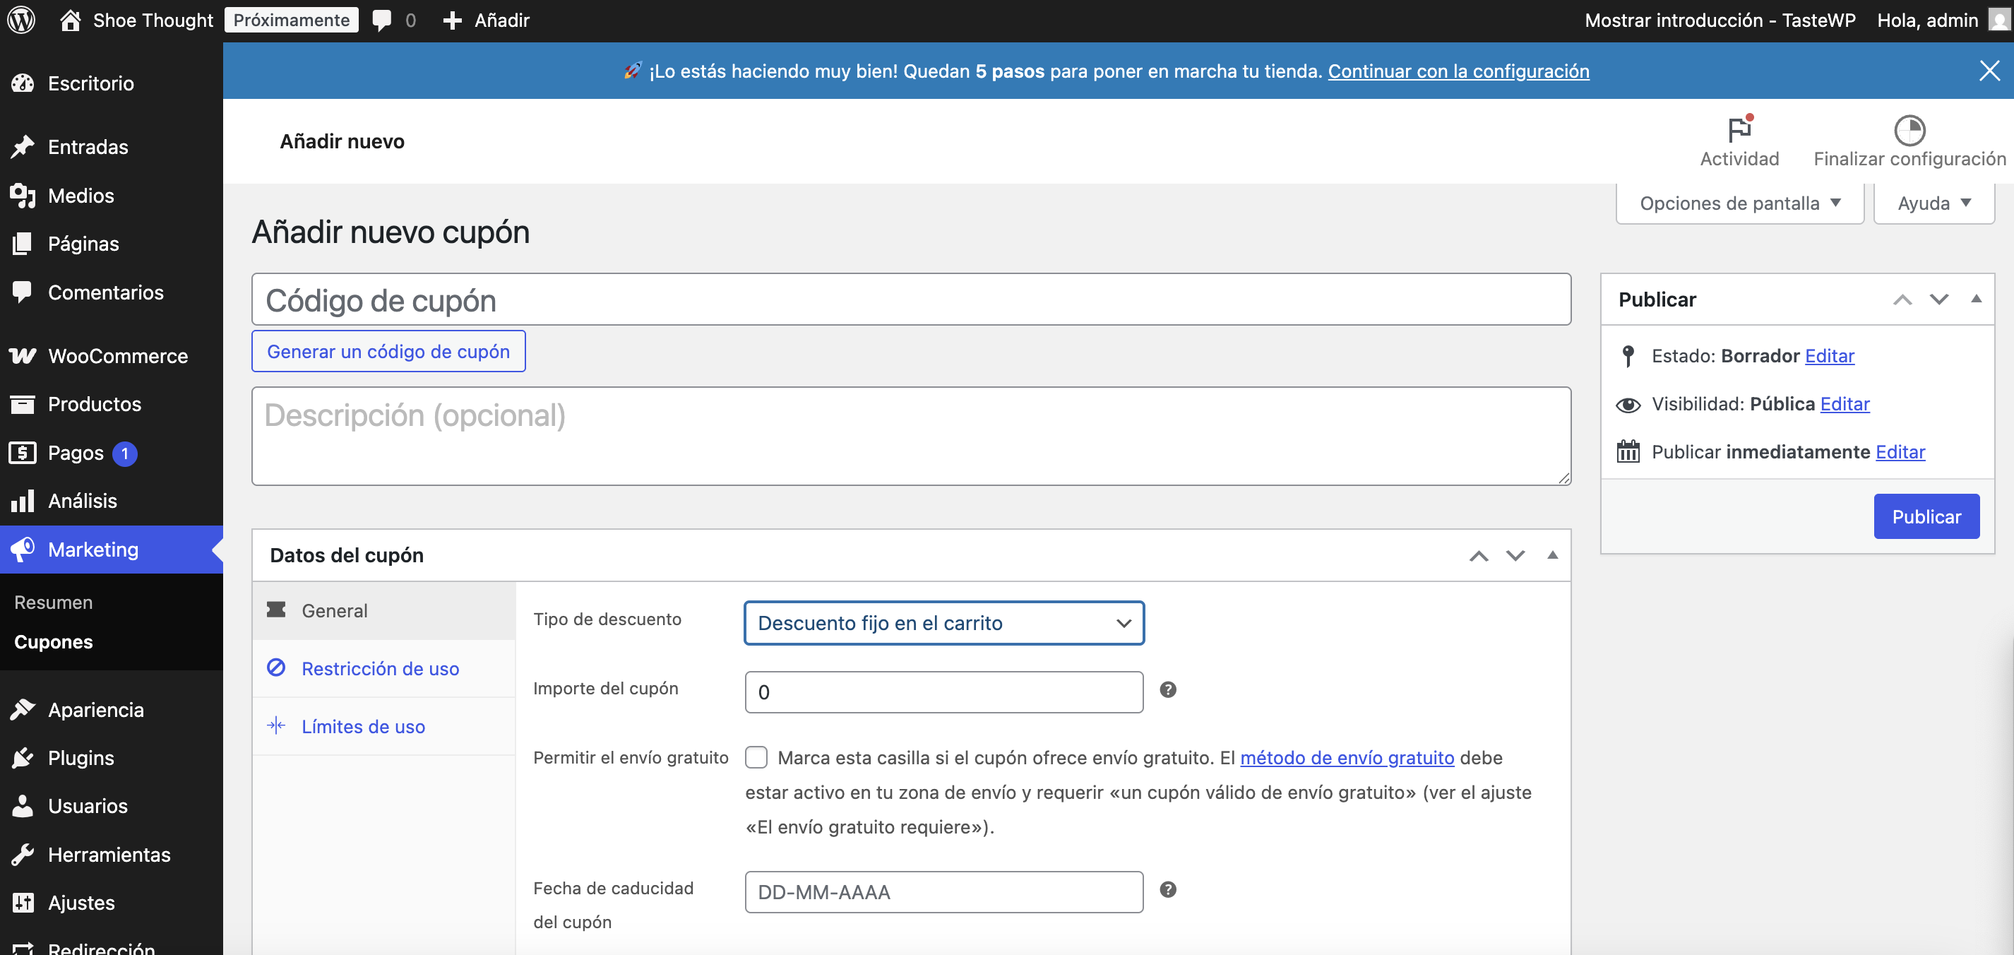Click the WordPress logo icon

pos(22,20)
